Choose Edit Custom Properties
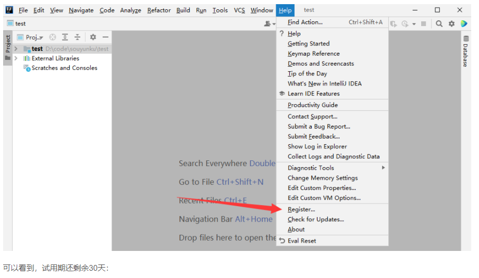 tap(333, 188)
